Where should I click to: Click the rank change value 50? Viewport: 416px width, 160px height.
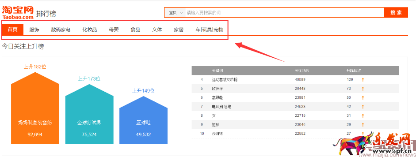pos(349,97)
